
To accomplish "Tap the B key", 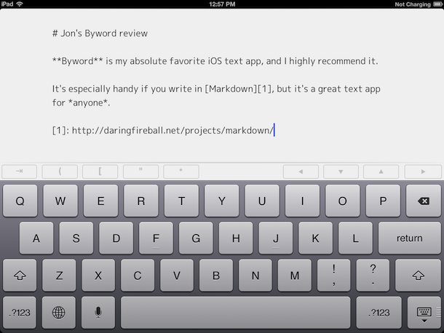I will tap(216, 276).
